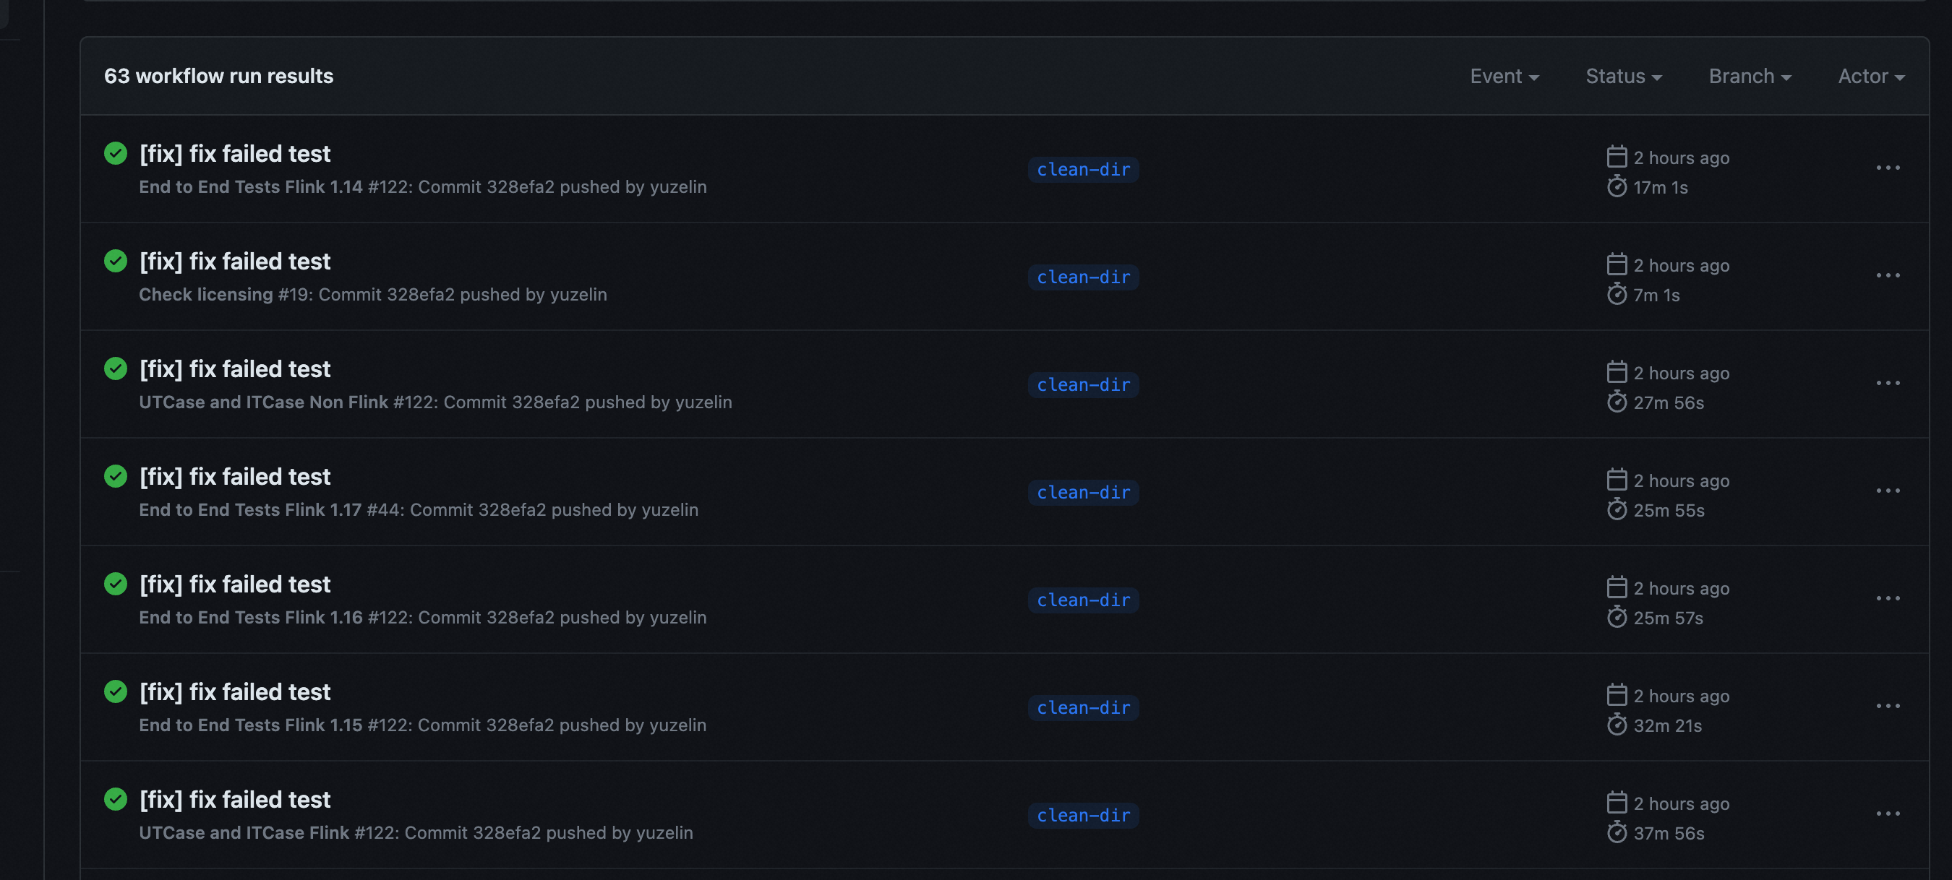Open the Actor filter dropdown
The width and height of the screenshot is (1952, 880).
[x=1870, y=77]
